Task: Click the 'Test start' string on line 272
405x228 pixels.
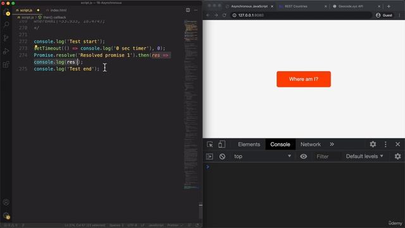Action: (83, 41)
